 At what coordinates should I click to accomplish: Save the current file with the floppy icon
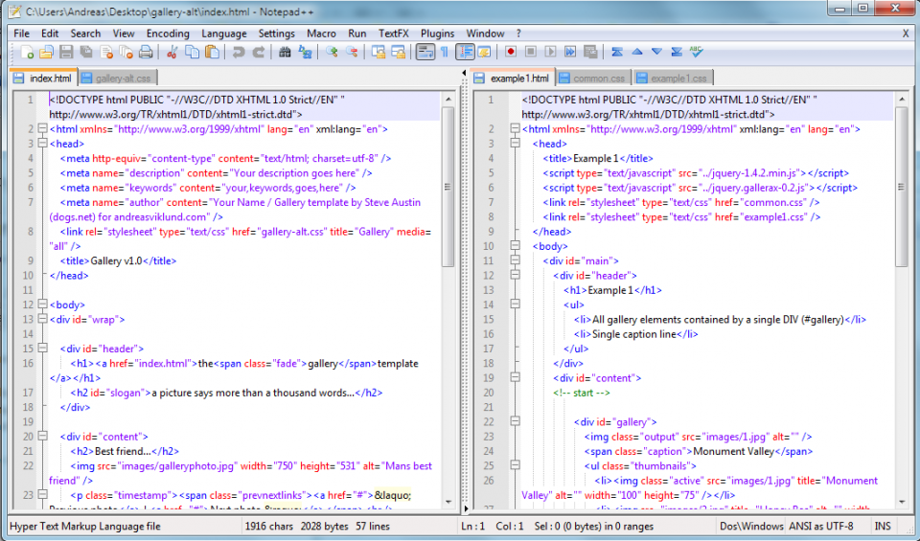pos(66,52)
